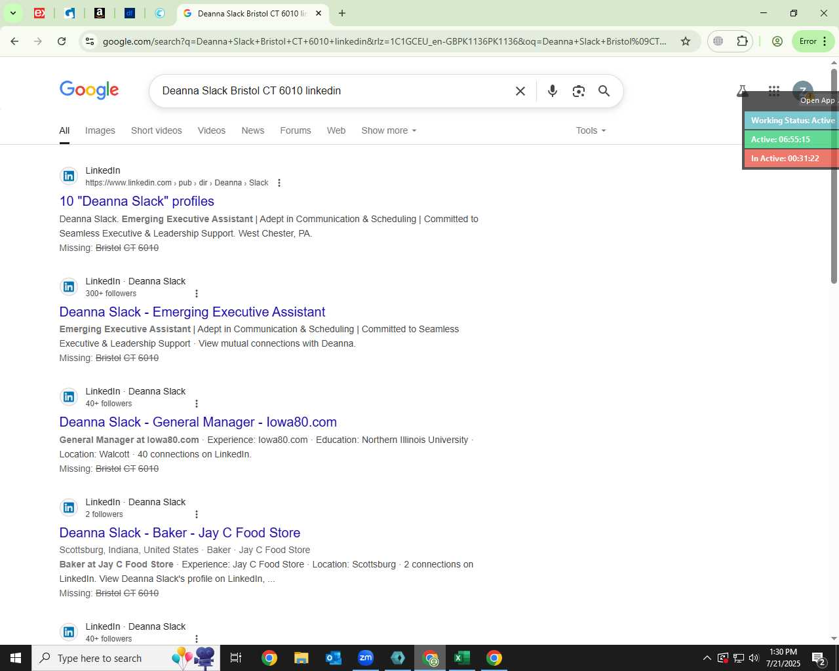Open Task View from the taskbar

236,658
